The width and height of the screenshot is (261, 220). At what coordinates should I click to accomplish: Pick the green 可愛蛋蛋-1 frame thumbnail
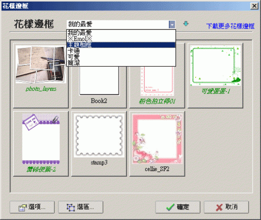216,76
